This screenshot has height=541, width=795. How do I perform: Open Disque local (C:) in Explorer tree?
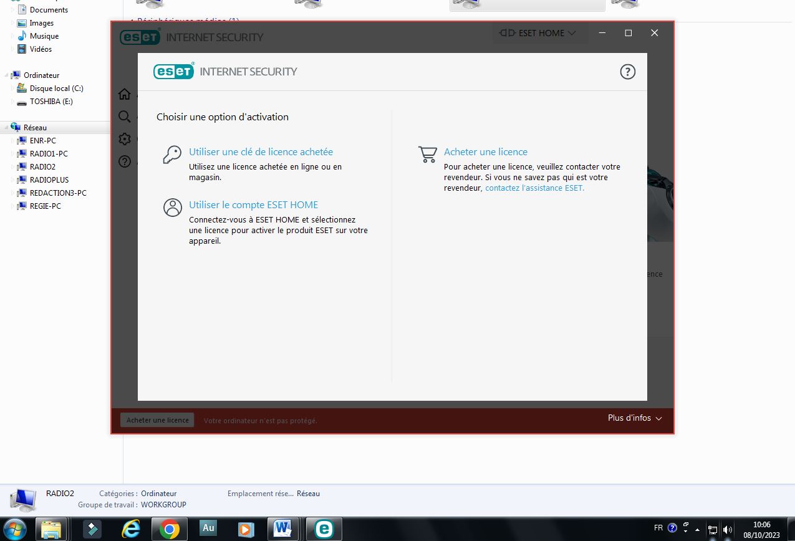(56, 89)
